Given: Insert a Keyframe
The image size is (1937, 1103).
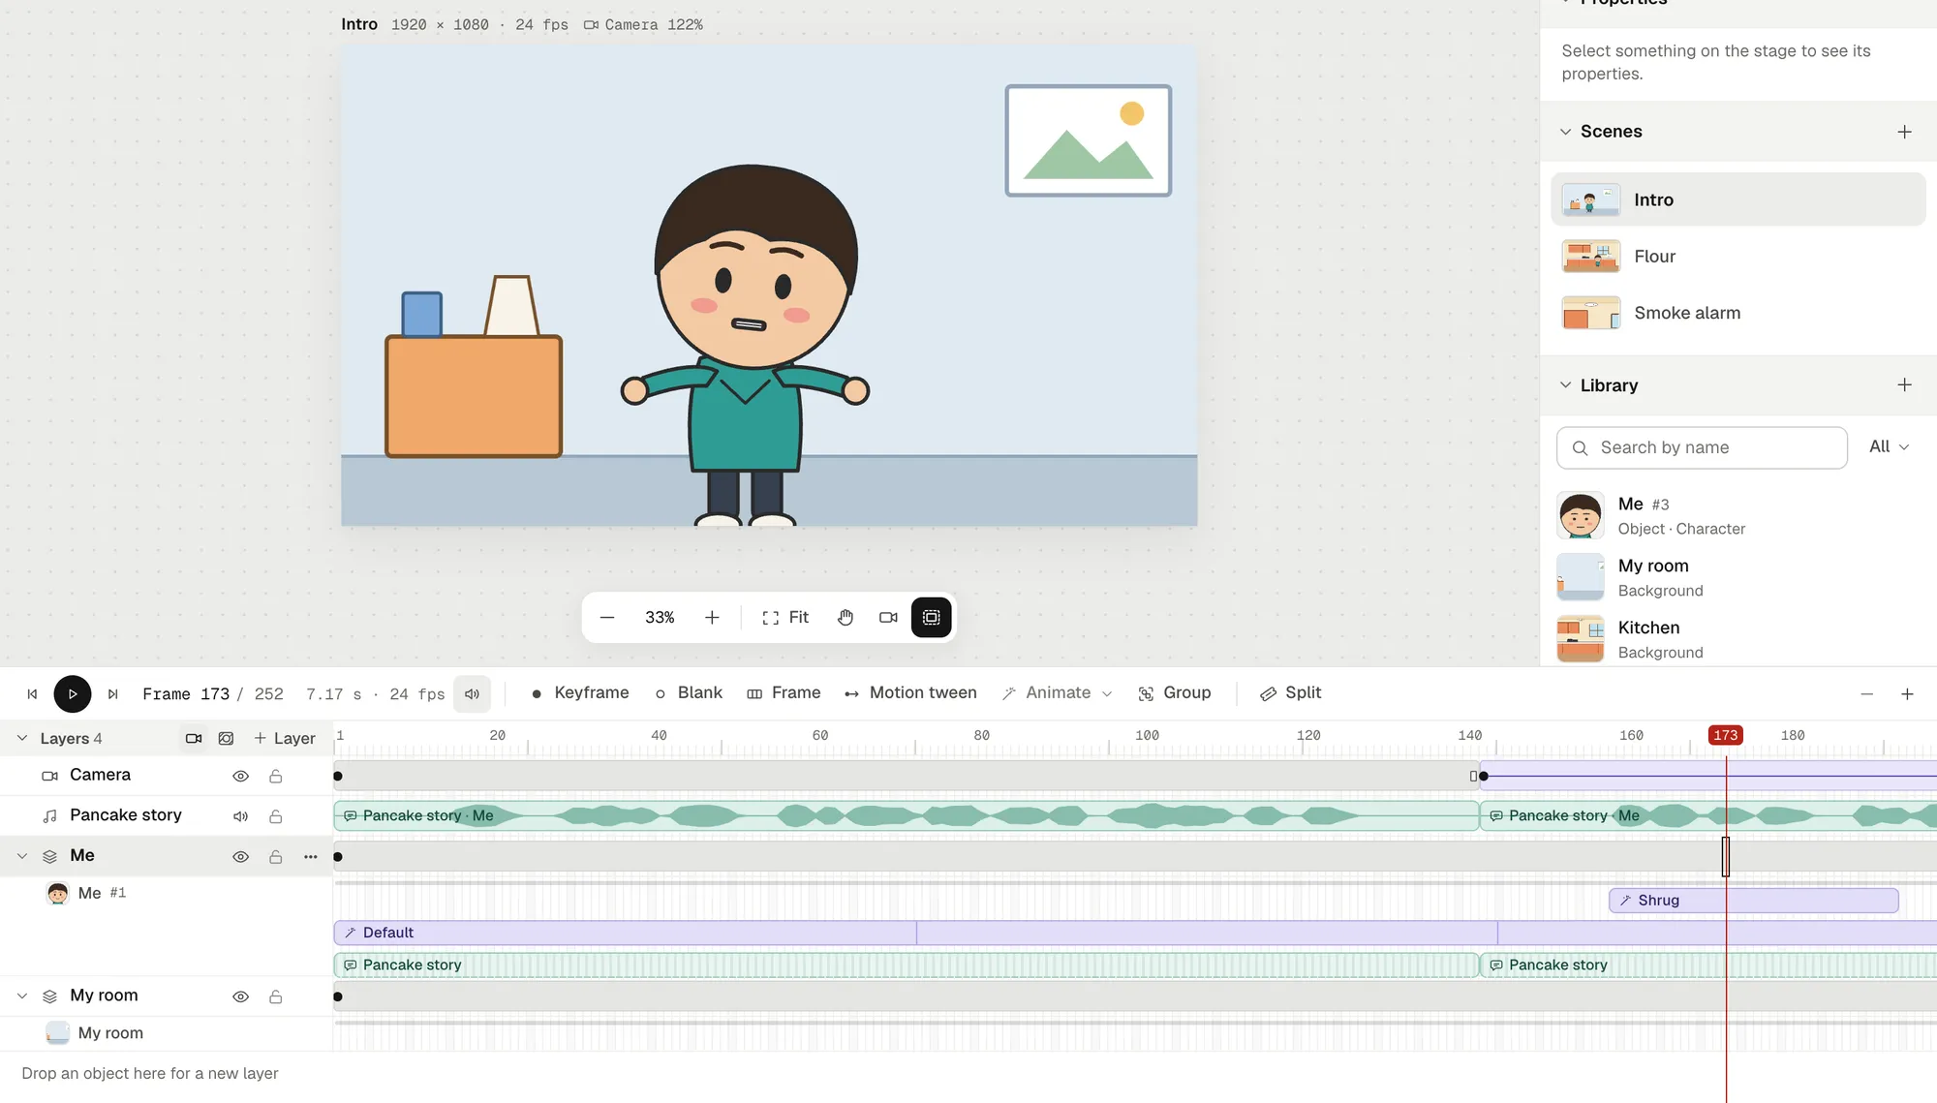Looking at the screenshot, I should (580, 693).
